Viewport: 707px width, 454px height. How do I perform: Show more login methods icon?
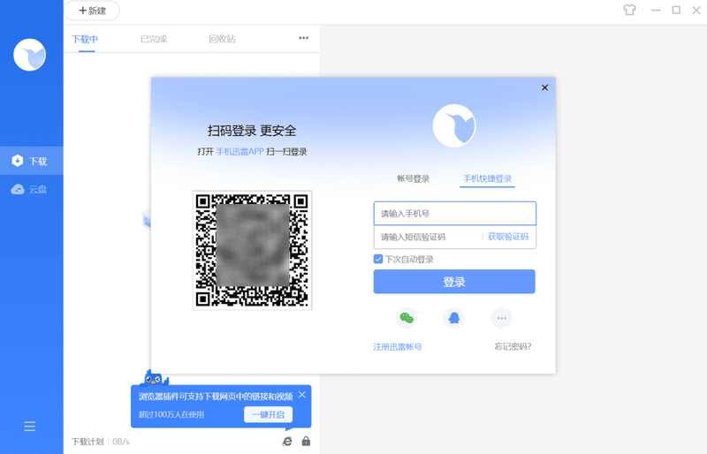point(501,318)
